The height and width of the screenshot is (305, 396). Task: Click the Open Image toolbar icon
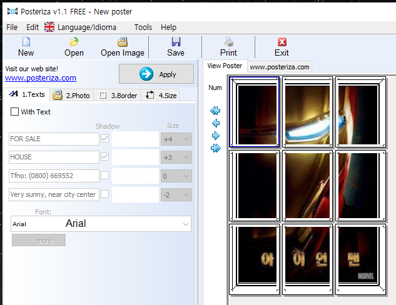point(123,42)
